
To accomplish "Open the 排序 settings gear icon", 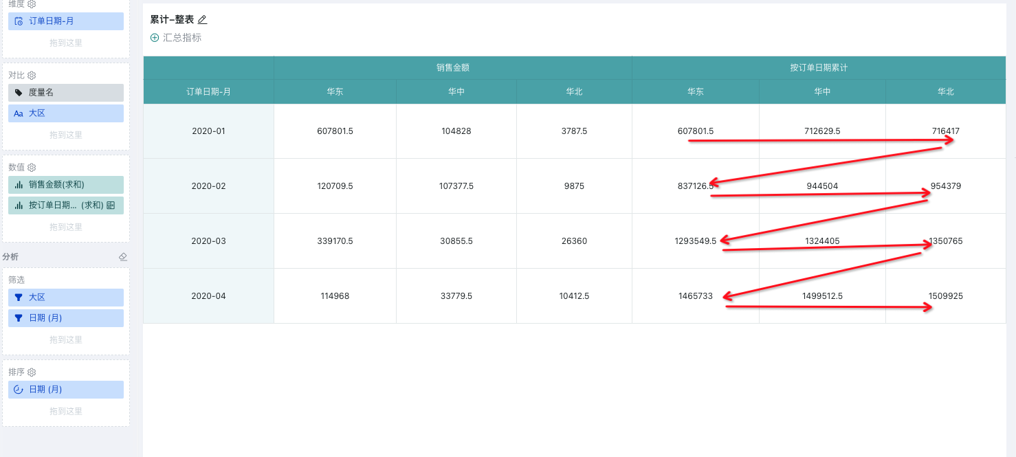I will coord(32,372).
